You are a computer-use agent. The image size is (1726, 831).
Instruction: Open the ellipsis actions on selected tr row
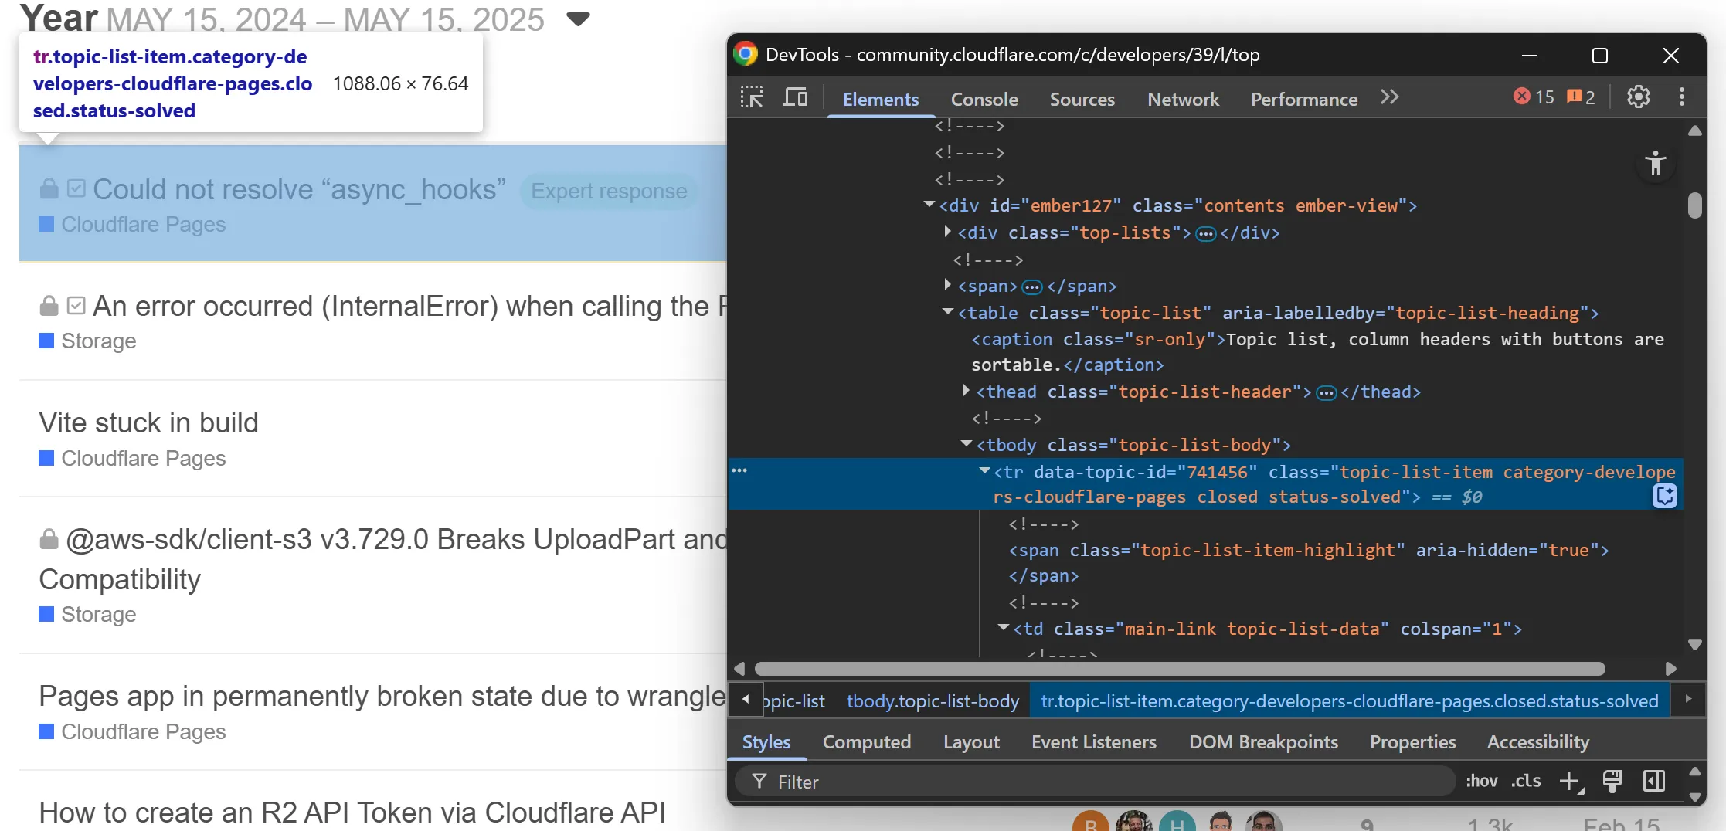tap(739, 470)
